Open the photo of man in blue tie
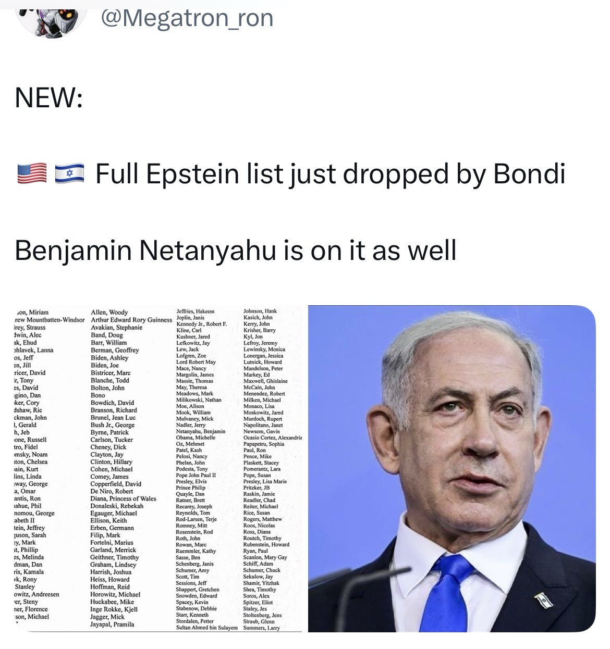Image resolution: width=610 pixels, height=649 pixels. [x=452, y=469]
